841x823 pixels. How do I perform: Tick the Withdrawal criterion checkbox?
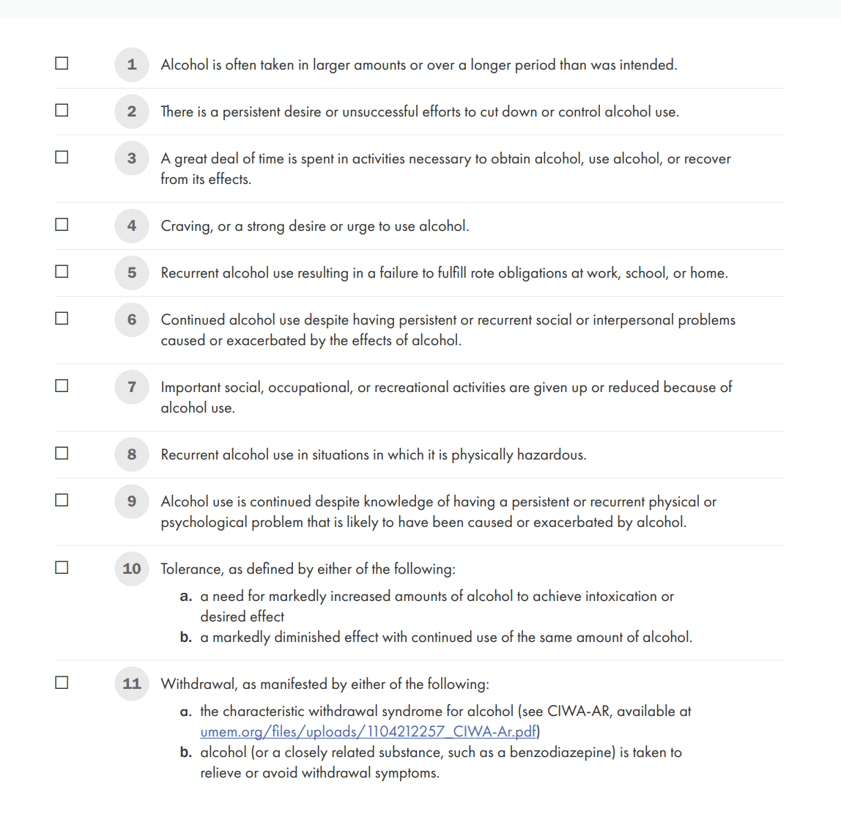[62, 682]
